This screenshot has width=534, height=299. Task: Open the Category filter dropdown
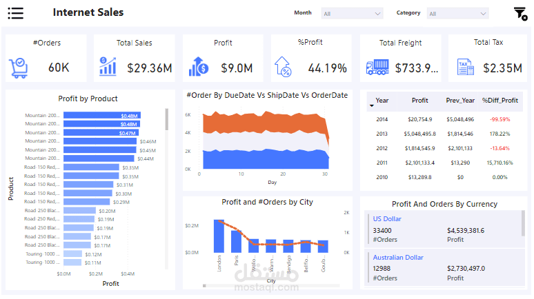[x=457, y=14]
